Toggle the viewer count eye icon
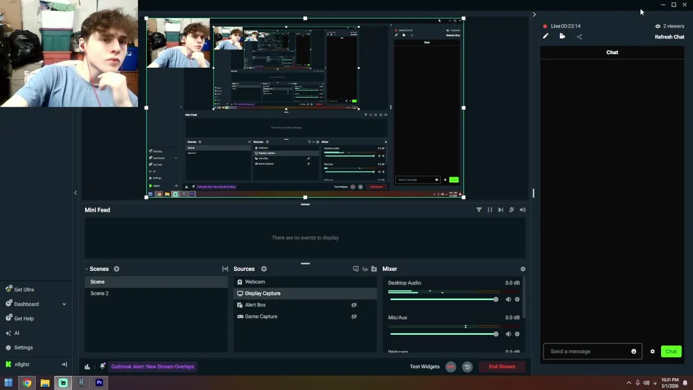The width and height of the screenshot is (693, 390). pos(658,26)
